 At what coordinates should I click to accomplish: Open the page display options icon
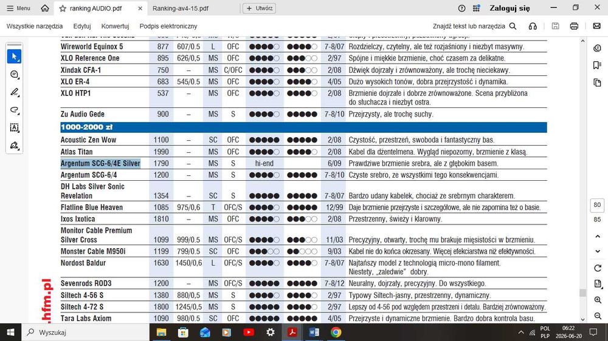click(x=598, y=284)
